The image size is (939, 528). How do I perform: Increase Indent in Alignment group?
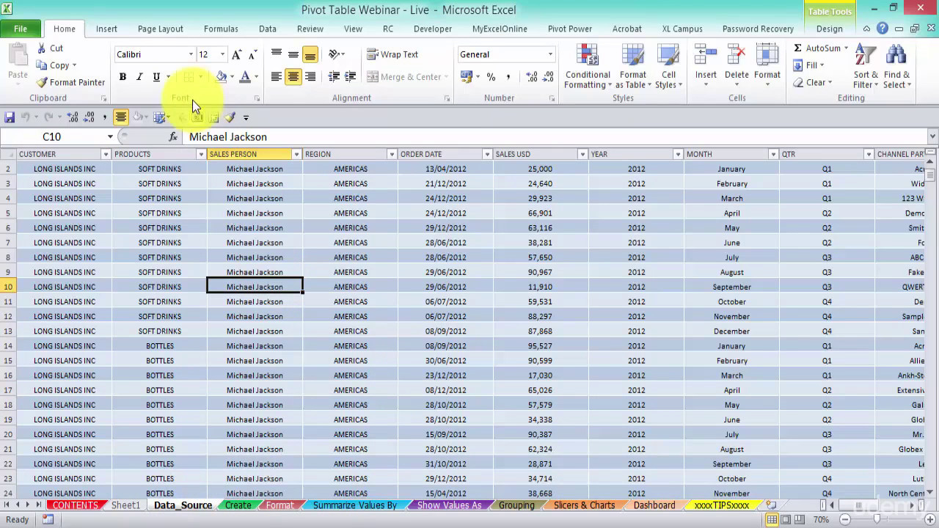[351, 76]
